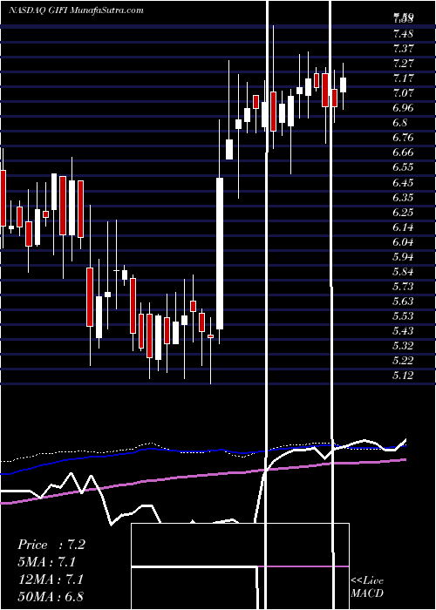Viewport: 436px width, 610px height.
Task: Click the 7.17 price axis label
Action: tap(403, 78)
